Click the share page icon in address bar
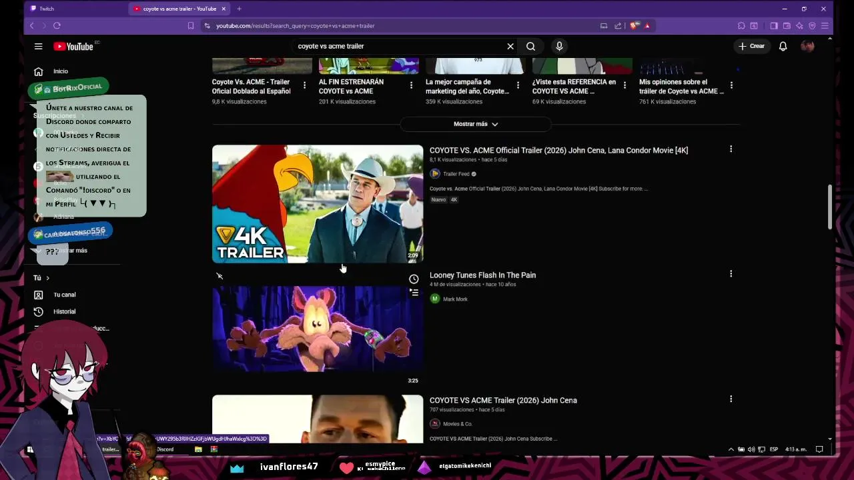Image resolution: width=854 pixels, height=480 pixels. coord(618,25)
